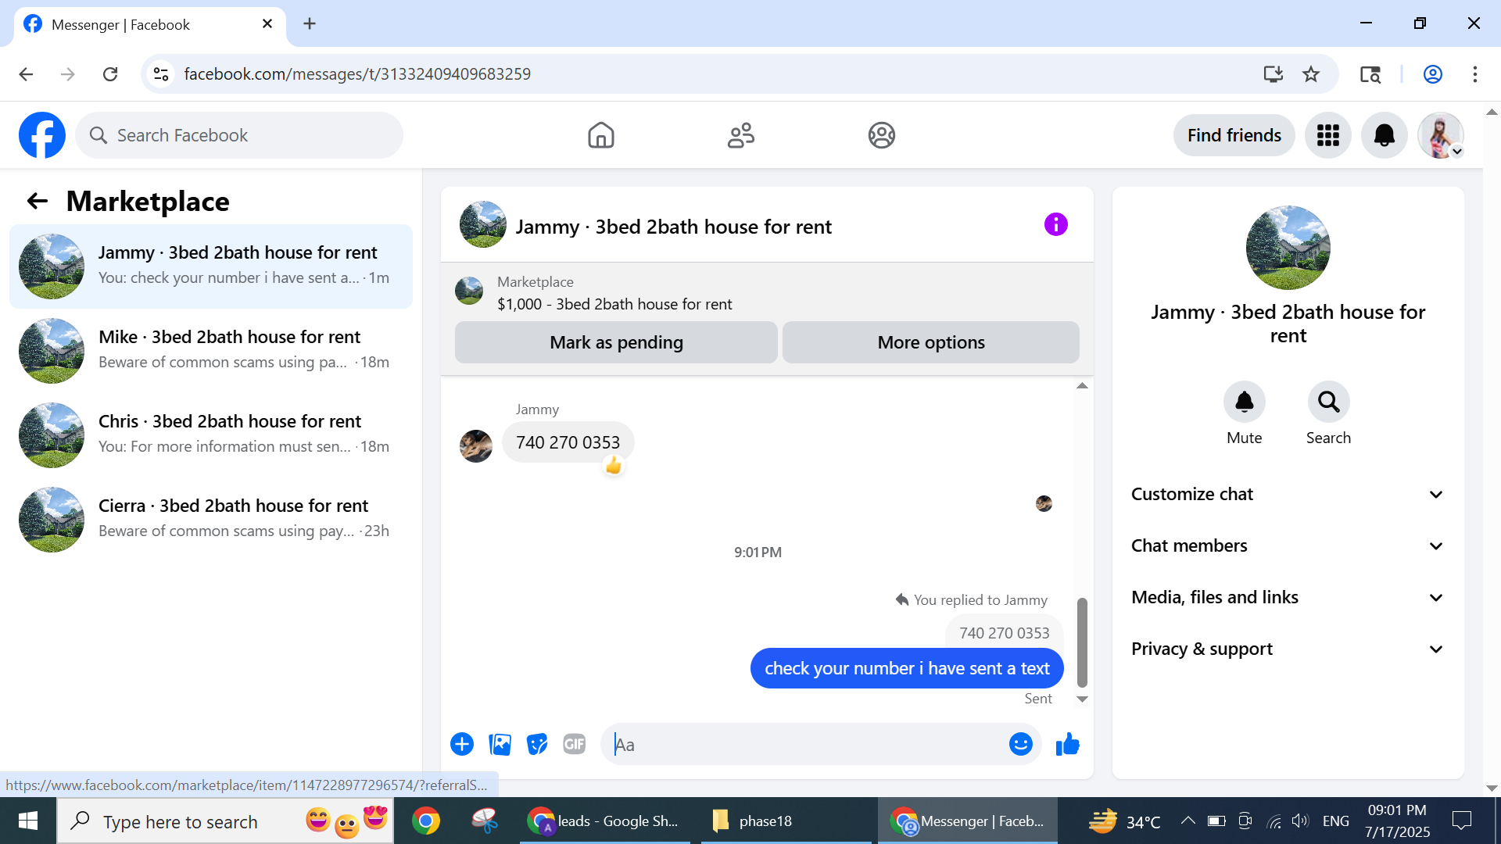Click the browser address bar URL
This screenshot has width=1501, height=844.
357,74
